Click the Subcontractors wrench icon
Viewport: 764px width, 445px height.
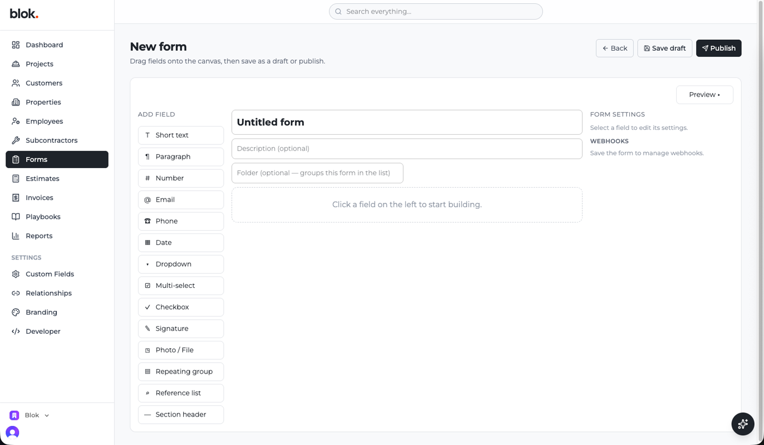pos(16,140)
